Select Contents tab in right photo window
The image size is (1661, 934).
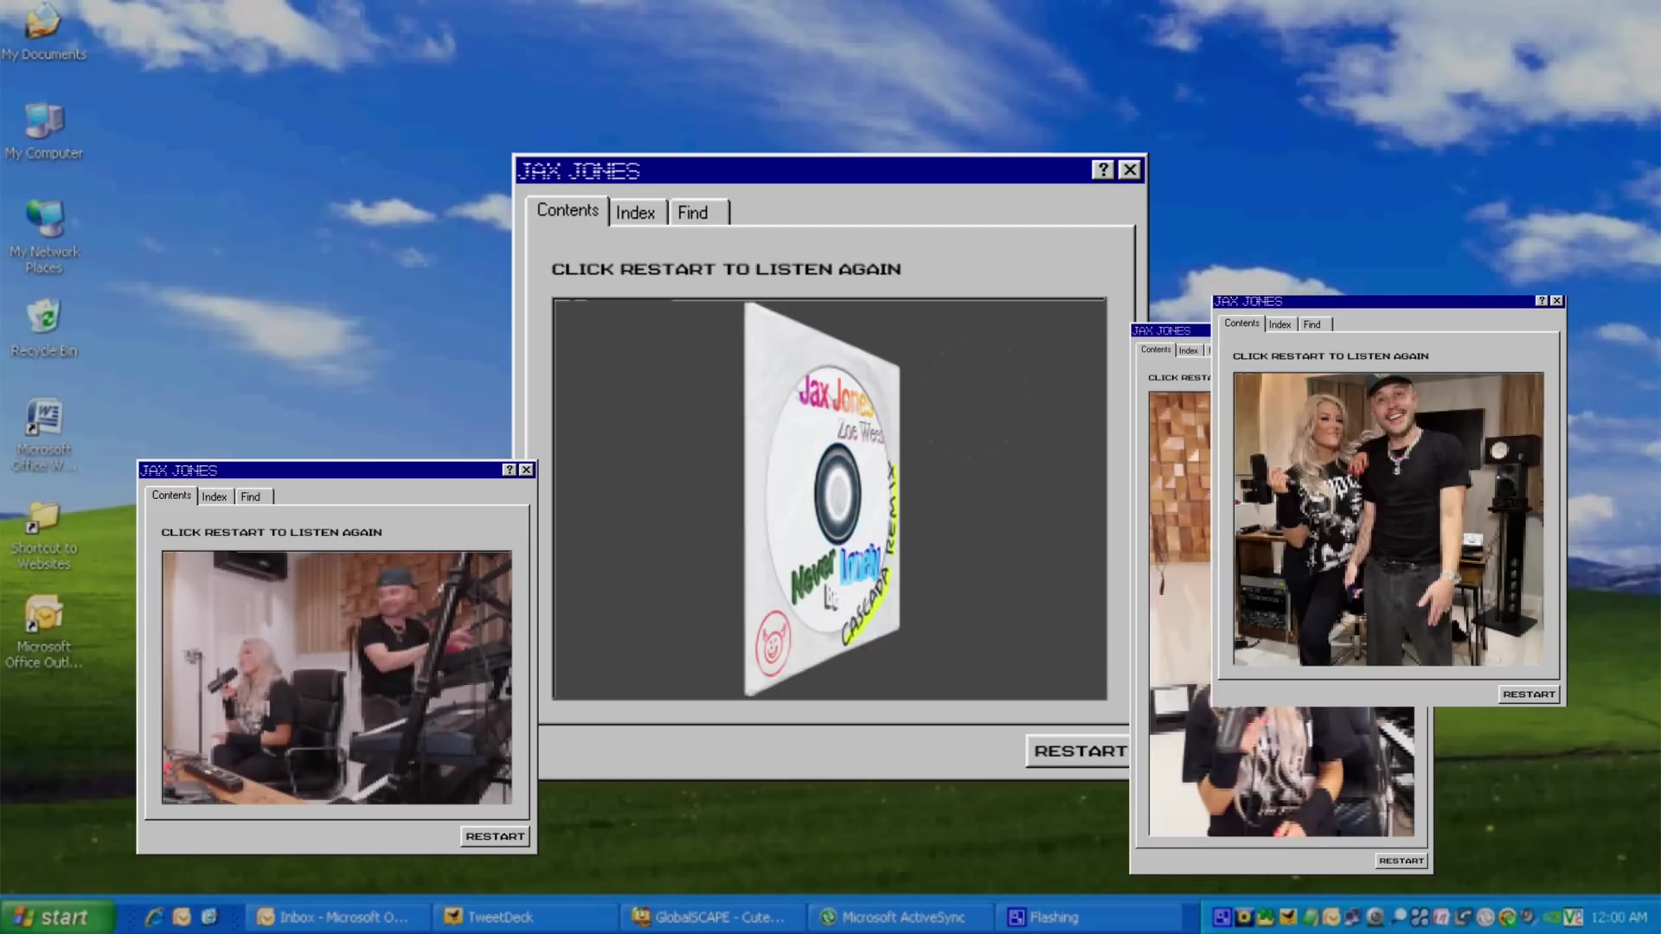[1241, 323]
